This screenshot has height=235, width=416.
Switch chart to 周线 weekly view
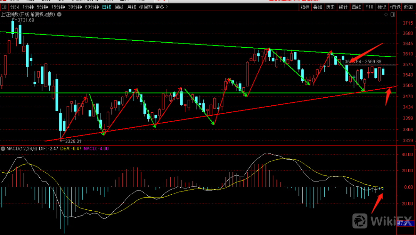click(119, 7)
